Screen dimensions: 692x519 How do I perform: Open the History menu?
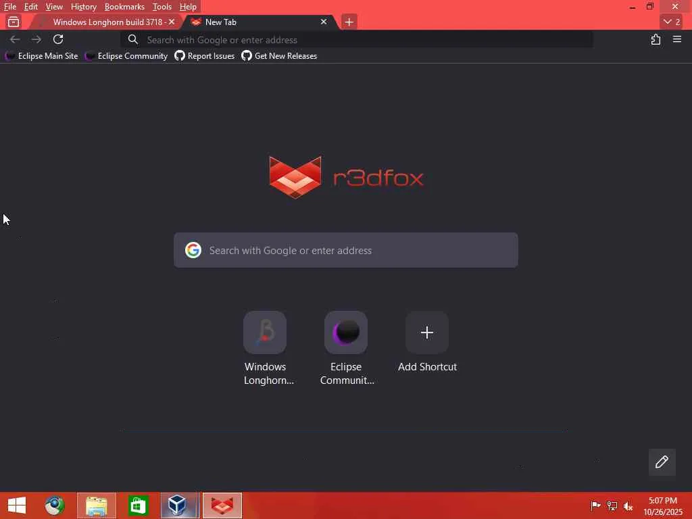pyautogui.click(x=83, y=7)
